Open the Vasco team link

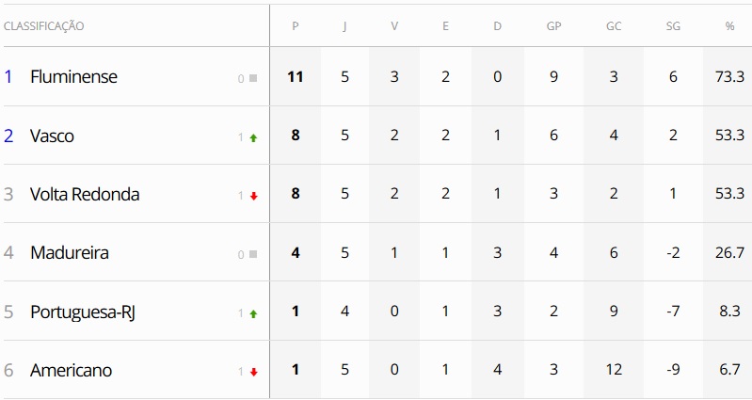click(x=52, y=136)
